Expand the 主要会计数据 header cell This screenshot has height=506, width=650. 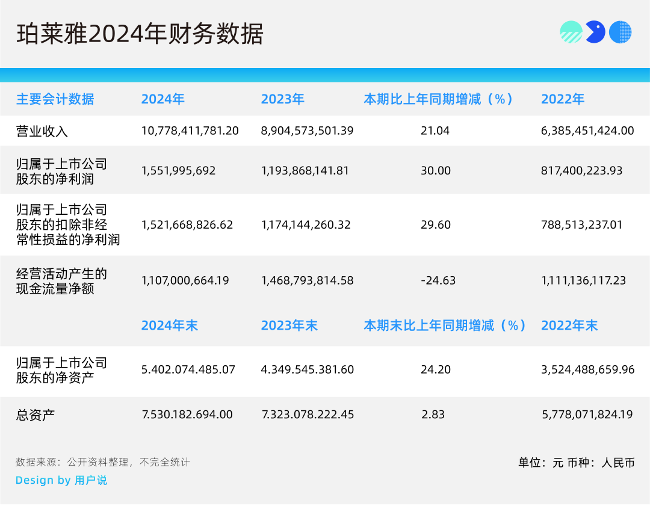(55, 99)
